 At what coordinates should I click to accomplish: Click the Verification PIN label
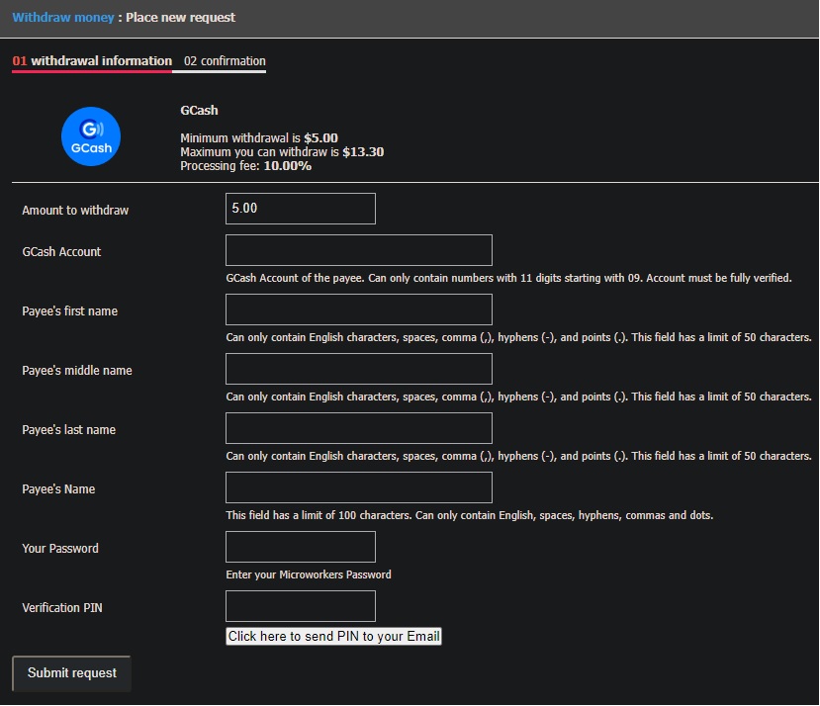pyautogui.click(x=62, y=608)
